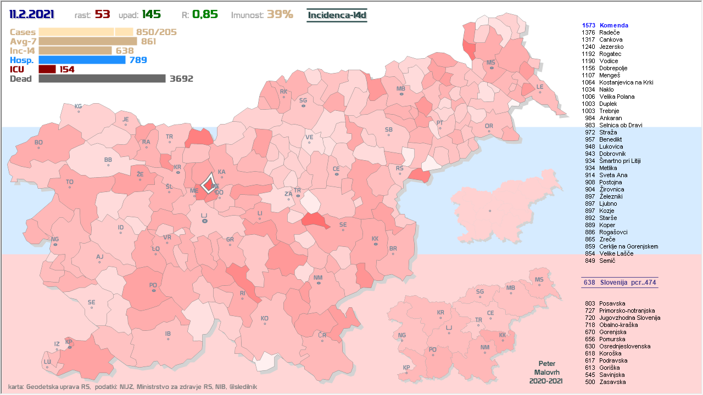The image size is (703, 395).
Task: Select the dark red ICU bar
Action: point(47,69)
